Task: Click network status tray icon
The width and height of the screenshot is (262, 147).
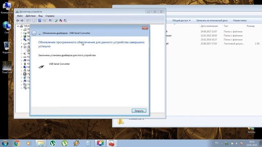Action: [x=242, y=143]
